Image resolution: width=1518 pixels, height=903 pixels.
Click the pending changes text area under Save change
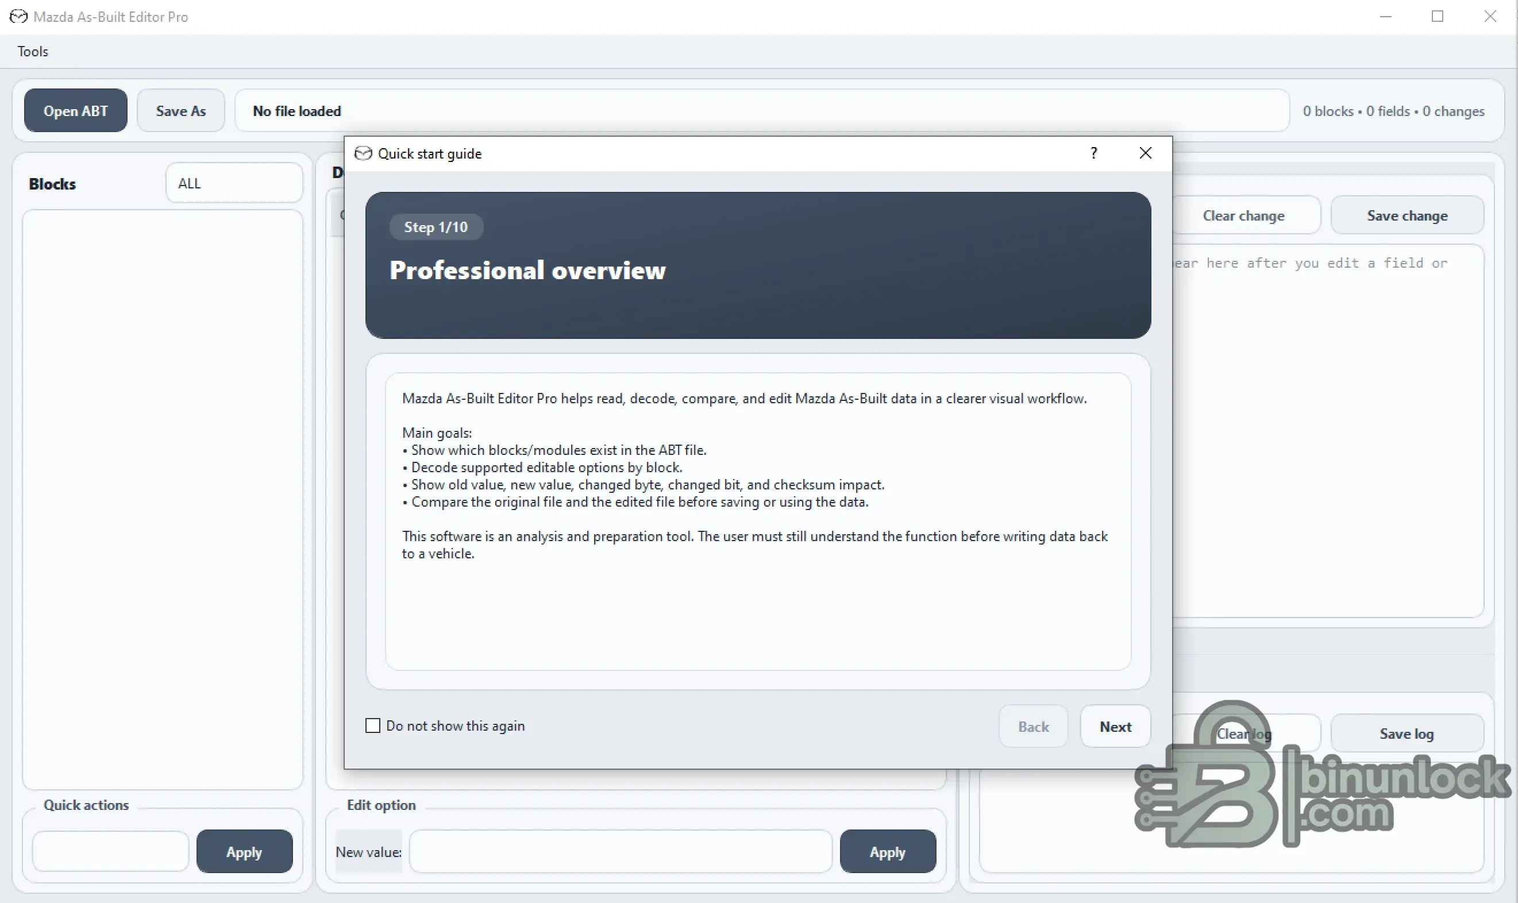(x=1328, y=431)
